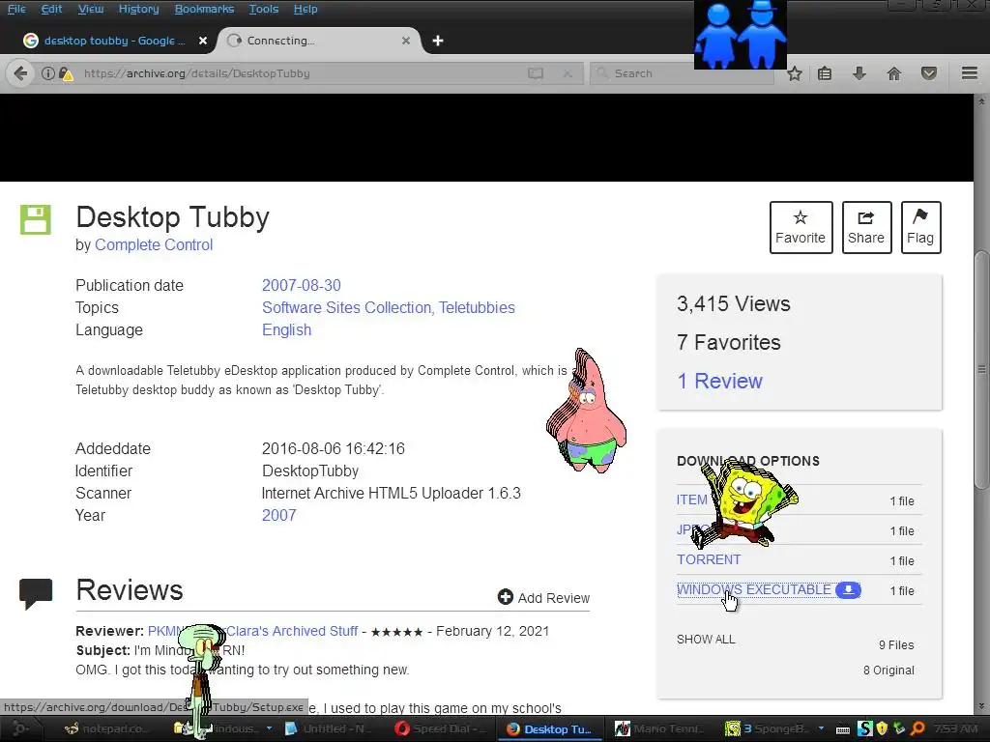This screenshot has width=990, height=742.
Task: Open a new tab with the plus button
Action: tap(438, 41)
